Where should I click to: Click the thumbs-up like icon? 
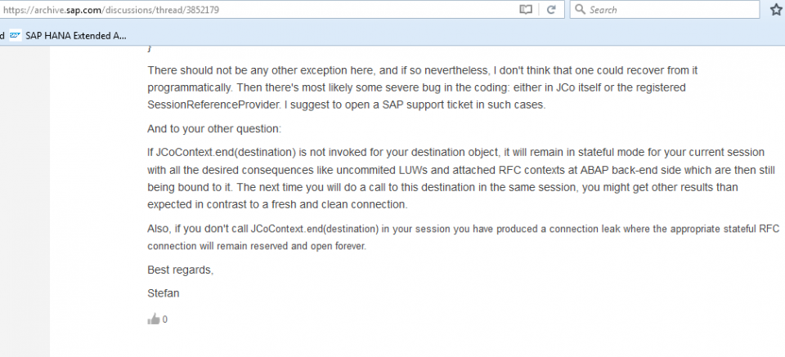click(153, 319)
